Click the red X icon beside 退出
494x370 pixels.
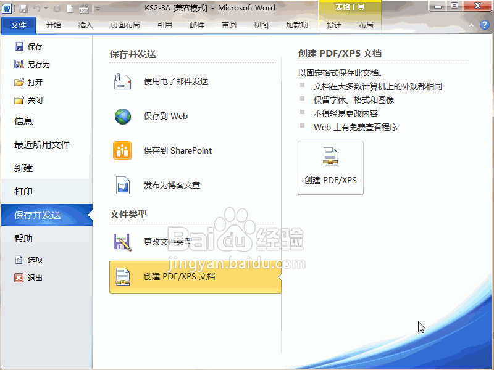[19, 277]
